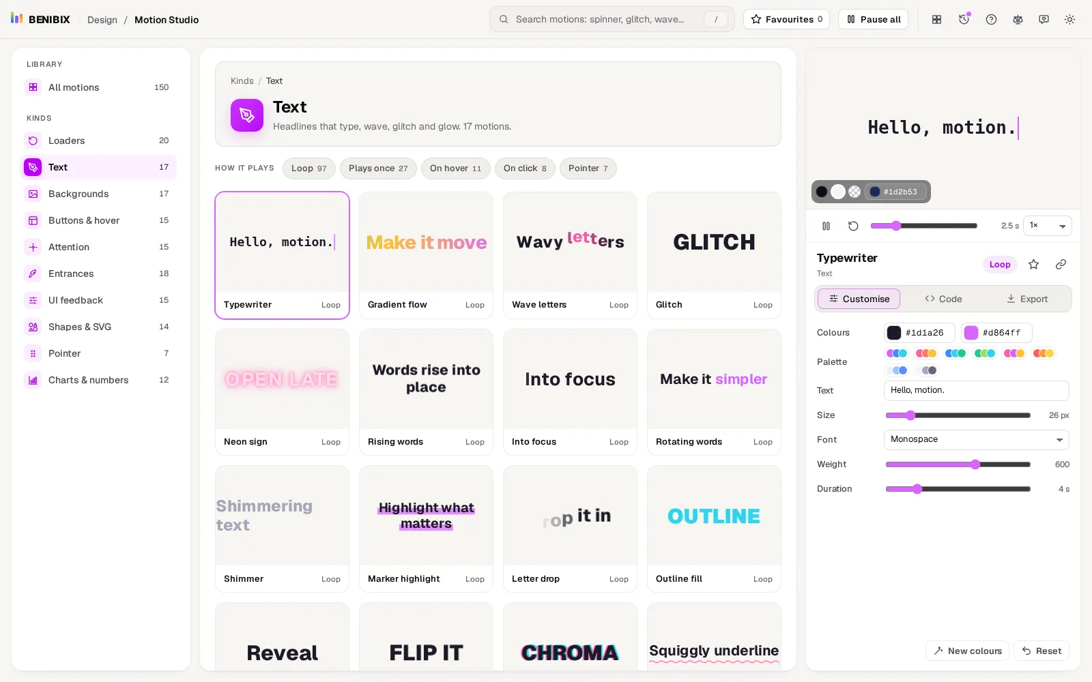Select the Customise tab

pyautogui.click(x=859, y=299)
